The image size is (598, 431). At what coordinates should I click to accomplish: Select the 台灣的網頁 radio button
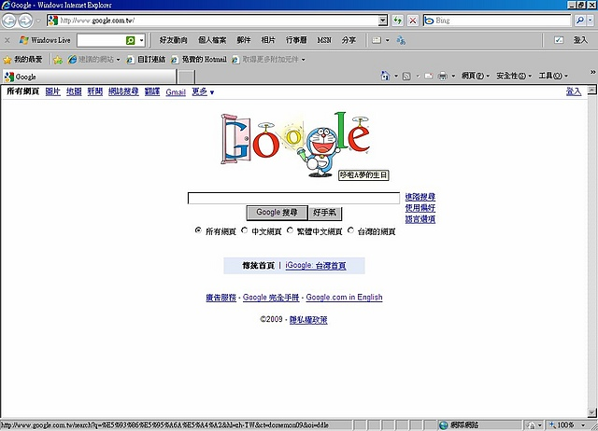coord(351,230)
